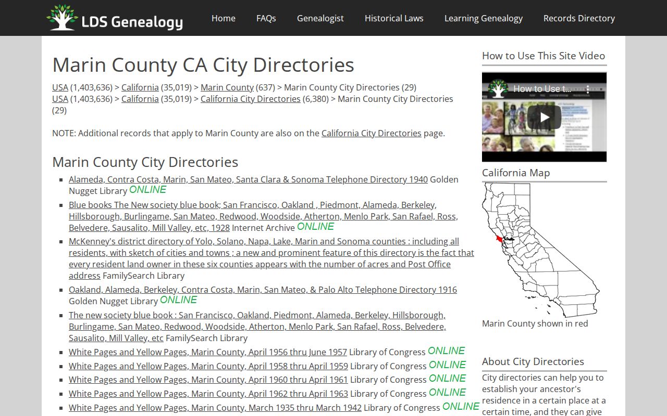Click ONLINE label on the March 1935 row

[x=461, y=407]
